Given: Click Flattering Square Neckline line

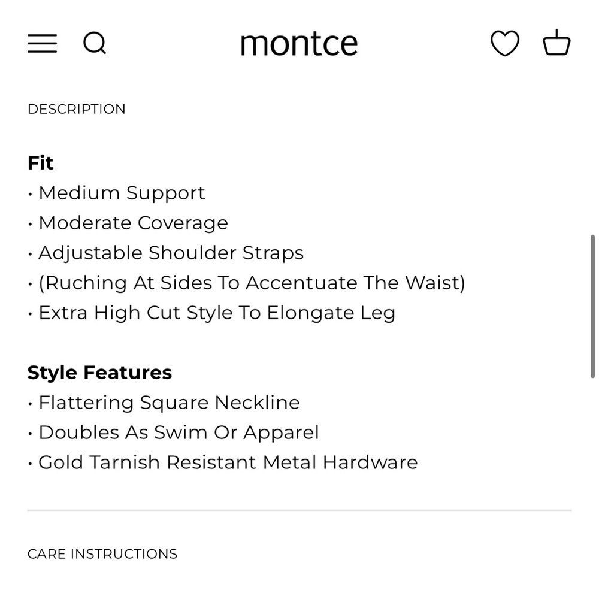Looking at the screenshot, I should [x=164, y=403].
